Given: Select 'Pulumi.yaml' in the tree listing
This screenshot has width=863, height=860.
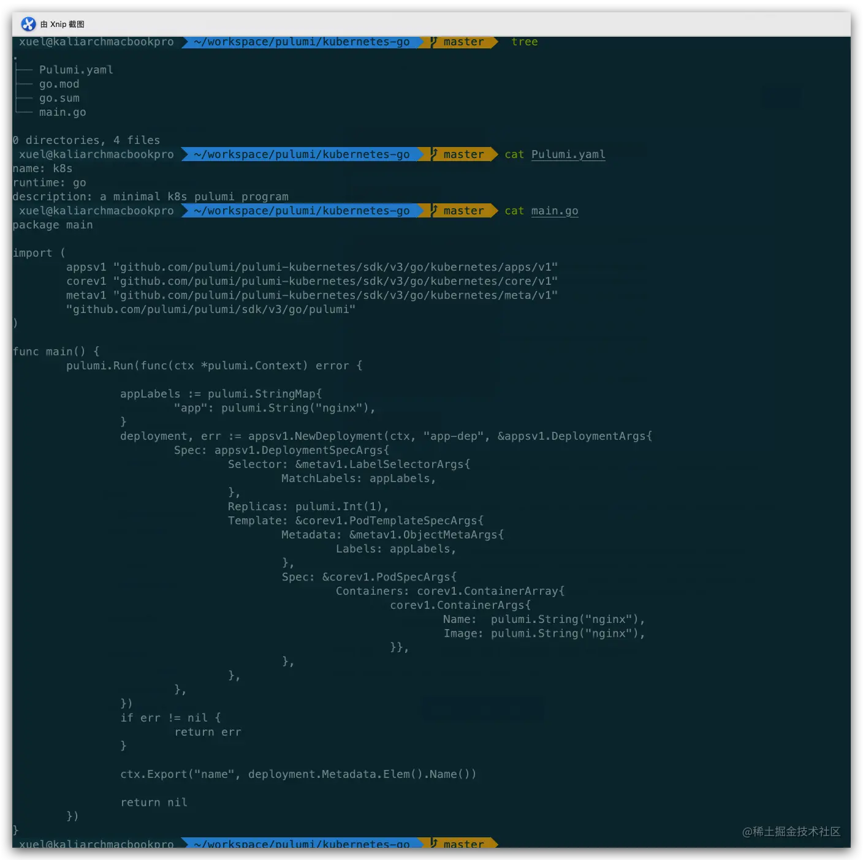Looking at the screenshot, I should point(76,70).
